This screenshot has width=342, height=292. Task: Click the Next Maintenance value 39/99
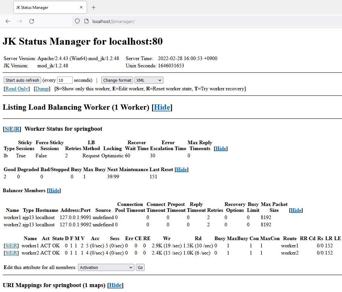pos(113,177)
